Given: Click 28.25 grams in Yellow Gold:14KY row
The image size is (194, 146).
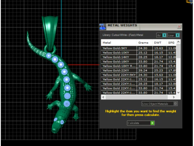Looking at the screenshot, I should coord(143,57).
